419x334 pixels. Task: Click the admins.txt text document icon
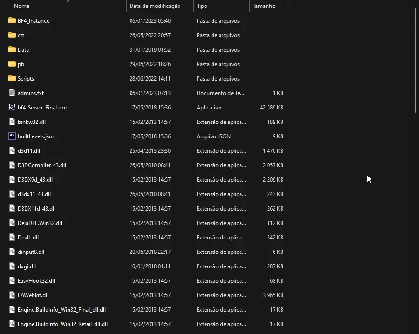pos(12,93)
